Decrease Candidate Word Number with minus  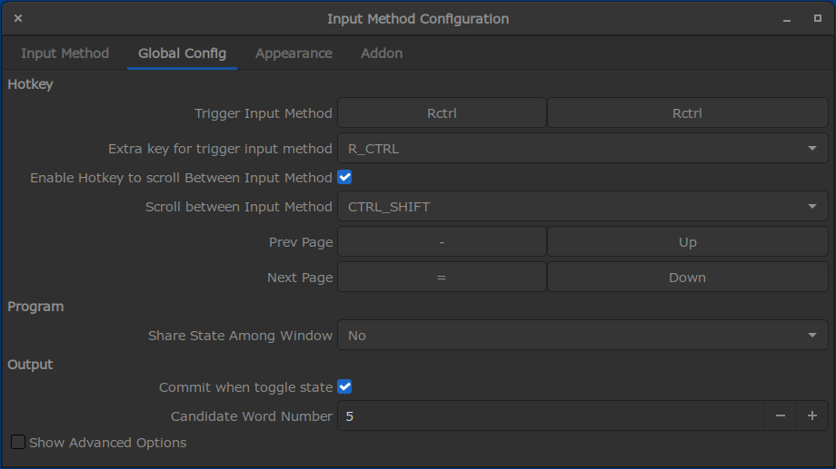click(780, 416)
